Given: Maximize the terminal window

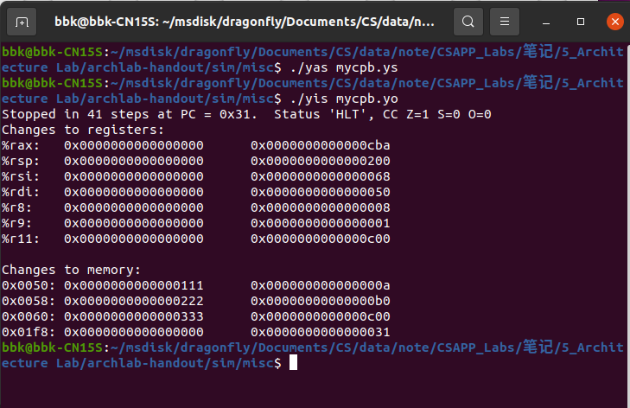Looking at the screenshot, I should pyautogui.click(x=579, y=21).
